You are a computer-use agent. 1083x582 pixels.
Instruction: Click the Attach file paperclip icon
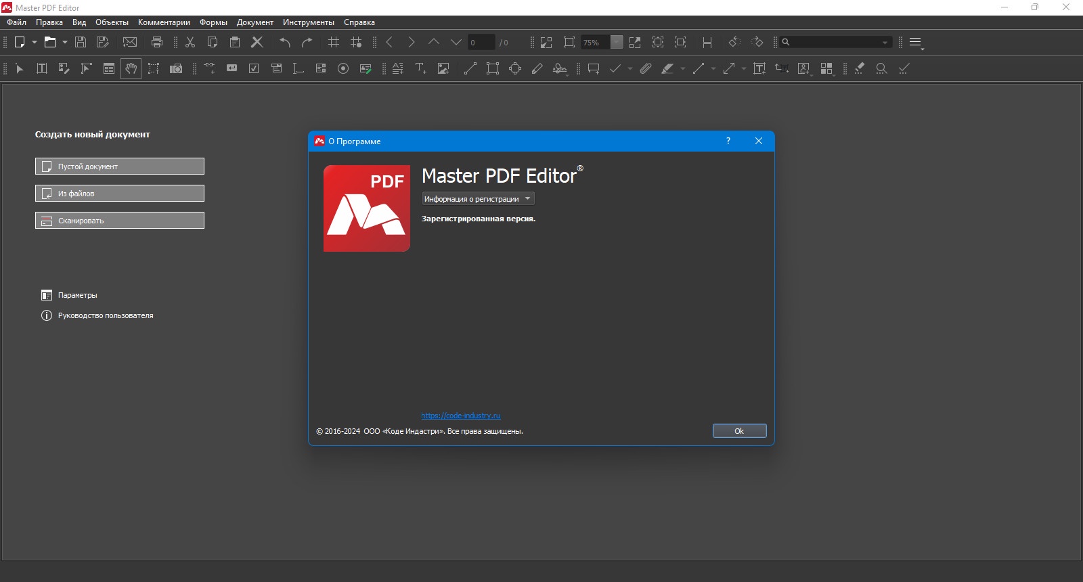pos(646,68)
